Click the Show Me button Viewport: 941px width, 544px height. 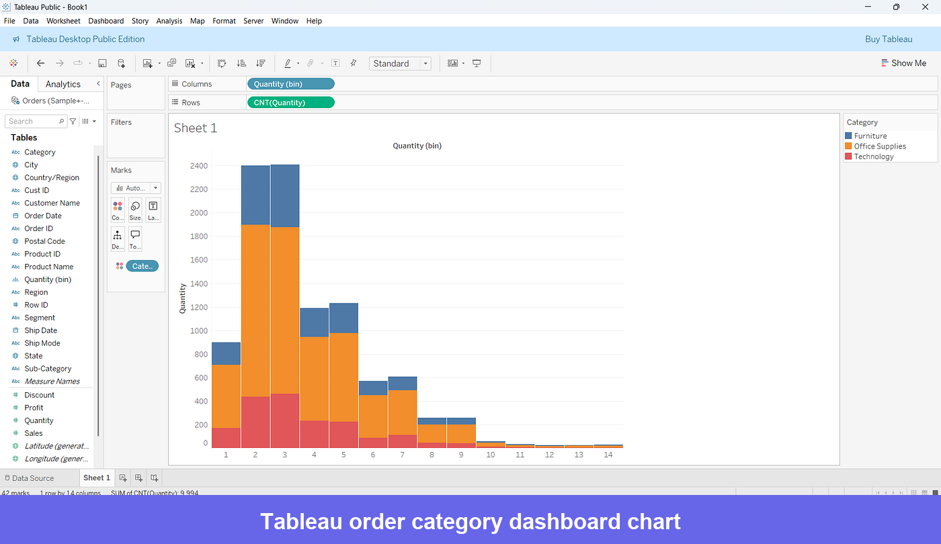pos(904,62)
